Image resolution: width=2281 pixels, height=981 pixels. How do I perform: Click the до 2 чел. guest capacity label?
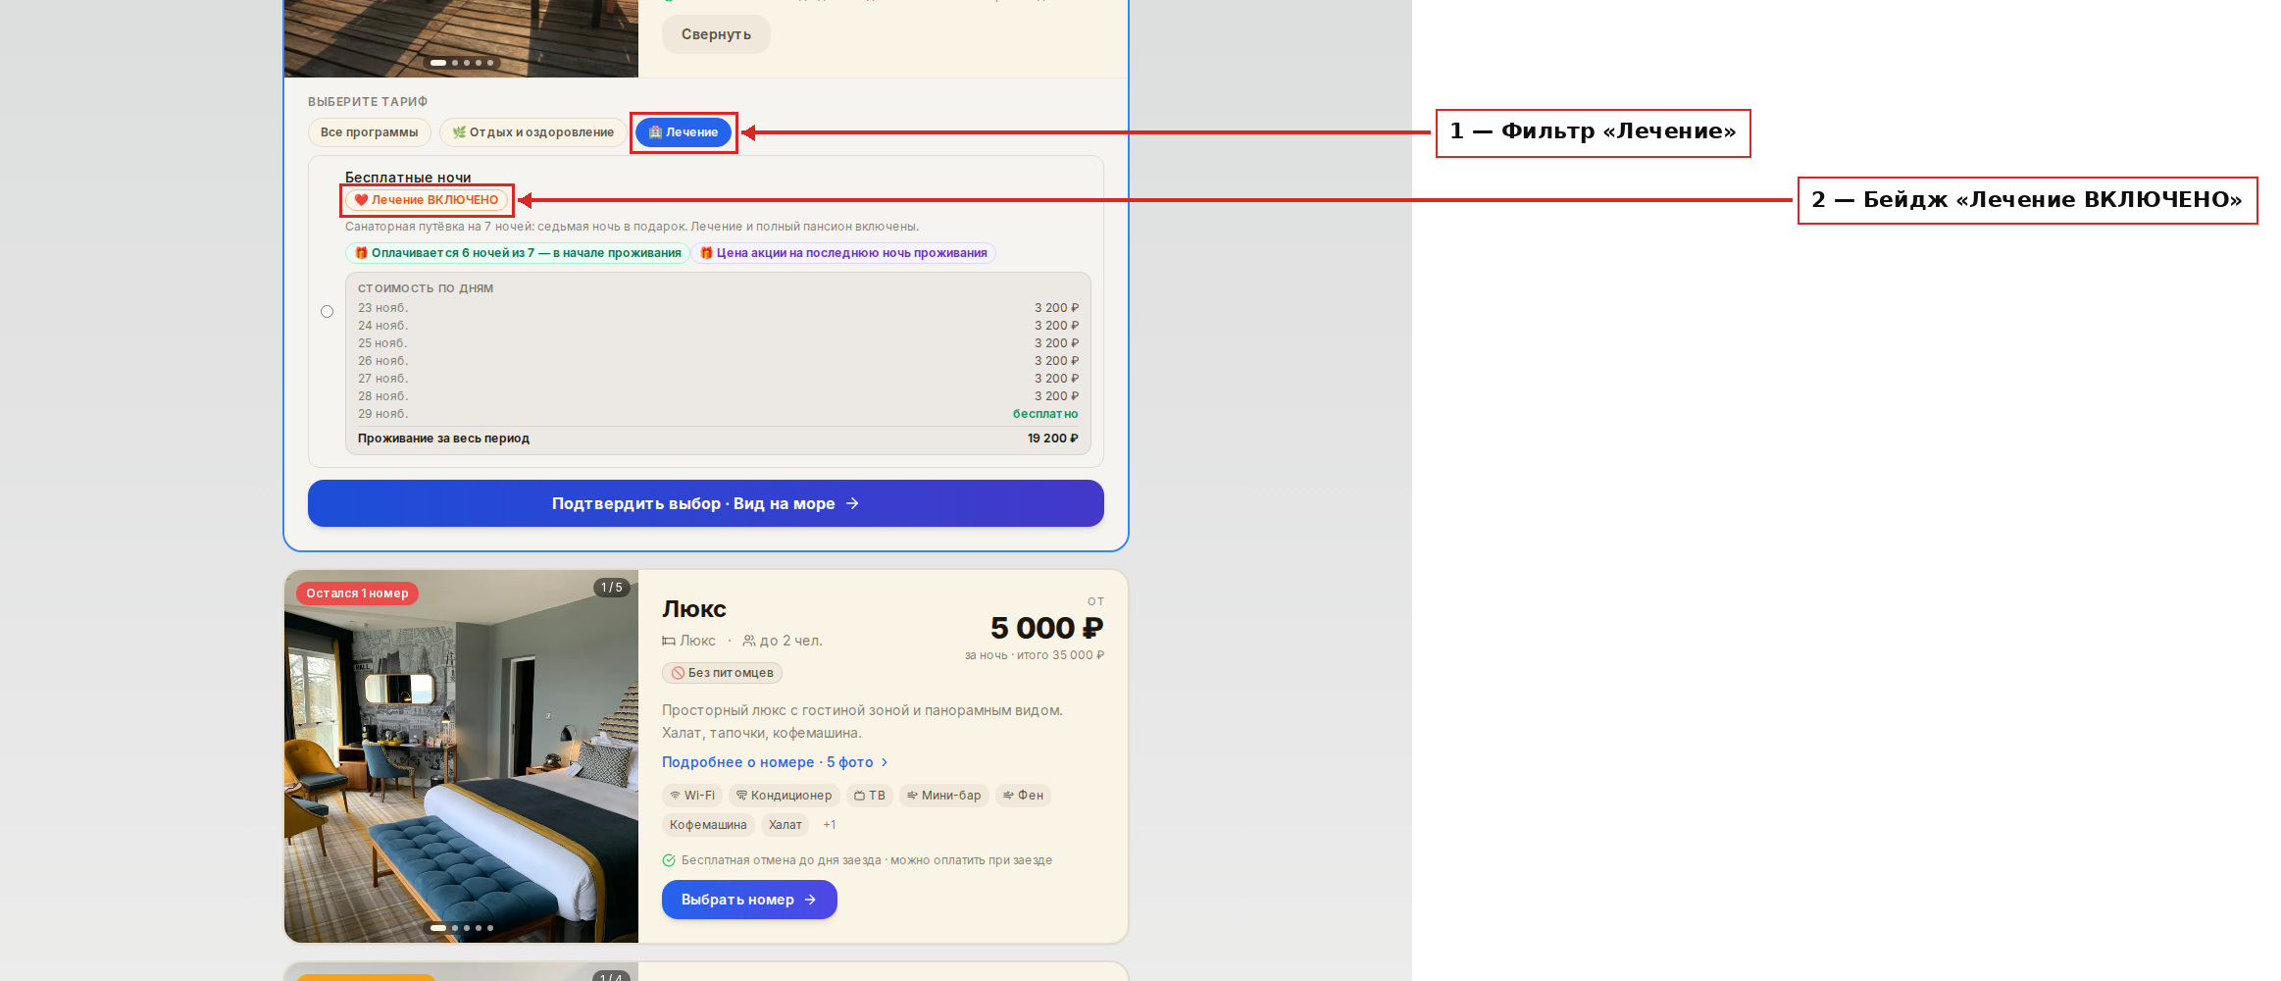[783, 641]
